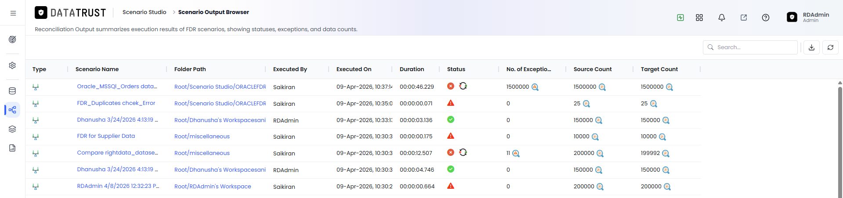View source count 10000 details
Screen dimensions: 843x198
[595, 137]
